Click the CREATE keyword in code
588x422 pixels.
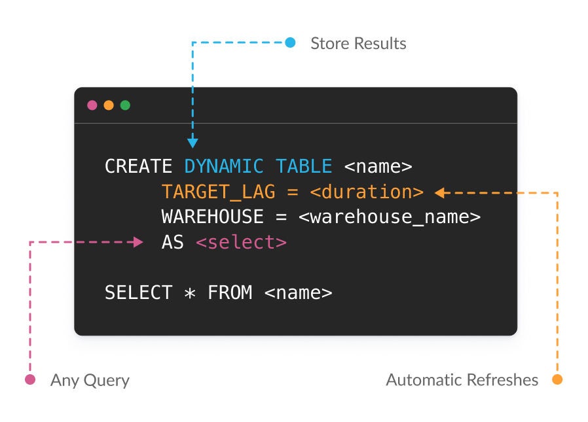point(138,166)
